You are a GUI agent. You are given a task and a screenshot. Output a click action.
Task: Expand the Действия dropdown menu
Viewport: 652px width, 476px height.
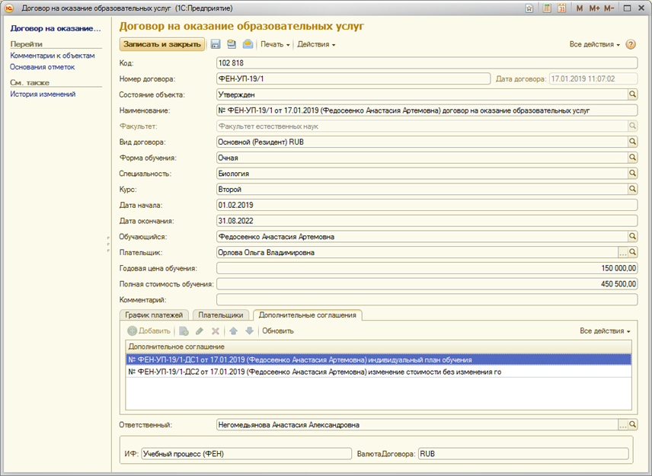(315, 44)
